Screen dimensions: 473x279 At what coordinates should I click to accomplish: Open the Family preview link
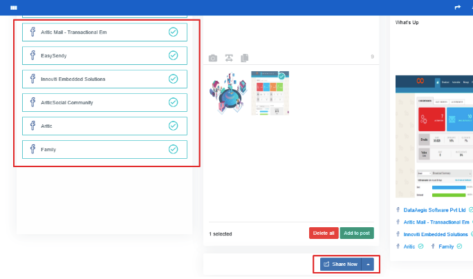pyautogui.click(x=446, y=247)
